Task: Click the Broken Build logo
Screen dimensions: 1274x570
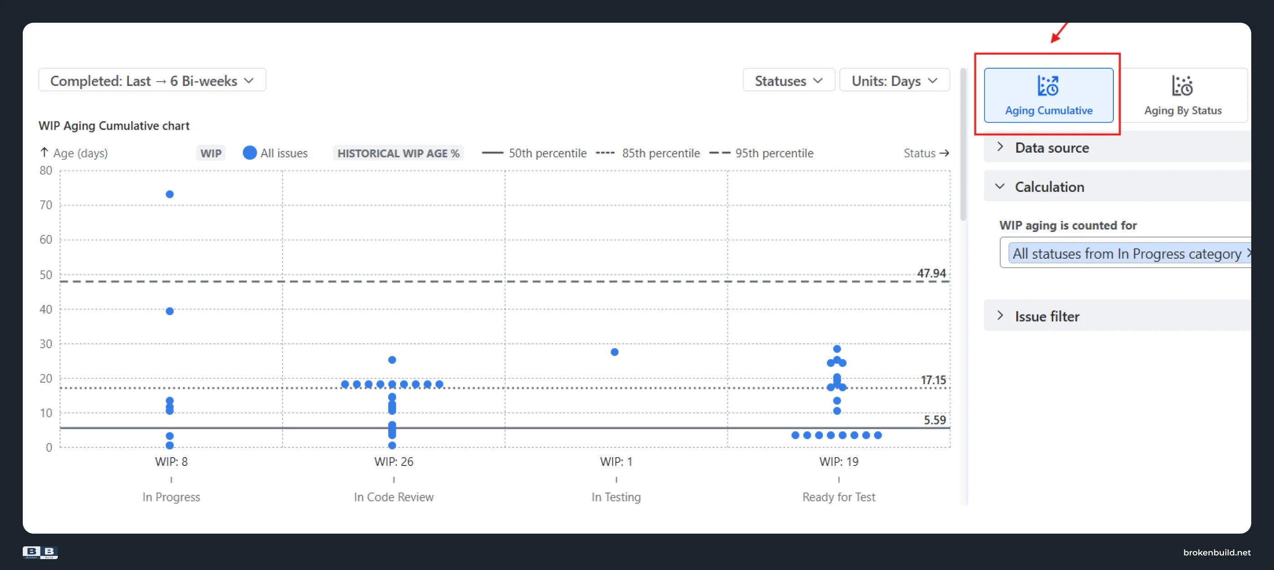Action: click(40, 552)
